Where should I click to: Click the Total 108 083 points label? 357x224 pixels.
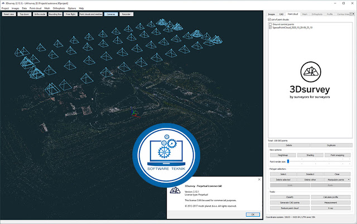(x=278, y=141)
